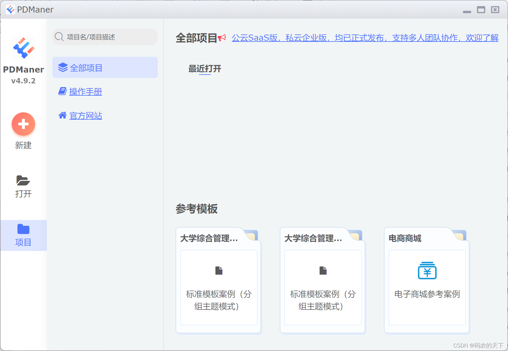
Task: Switch to the 最近打开 tab
Action: pos(205,69)
